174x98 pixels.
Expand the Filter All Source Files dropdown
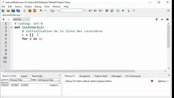tap(49, 80)
